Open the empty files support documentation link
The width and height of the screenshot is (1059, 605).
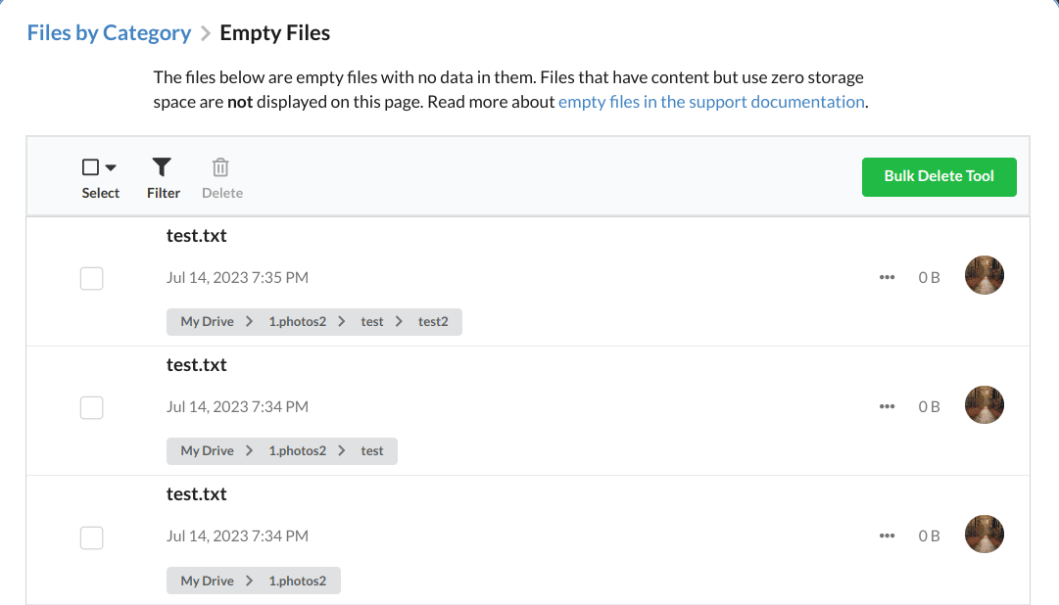coord(710,101)
